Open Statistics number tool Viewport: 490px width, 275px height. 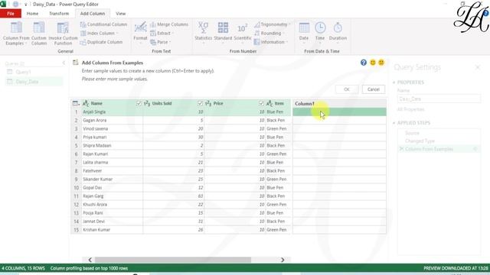(203, 31)
